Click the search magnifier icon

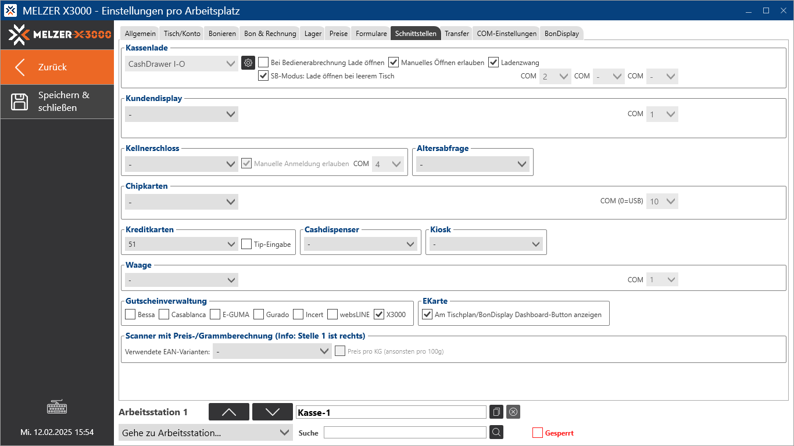point(496,432)
